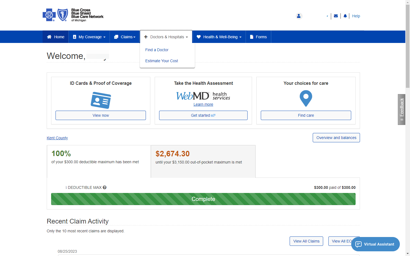The width and height of the screenshot is (410, 256).
Task: Expand the Health & Well-Being menu
Action: coord(219,37)
